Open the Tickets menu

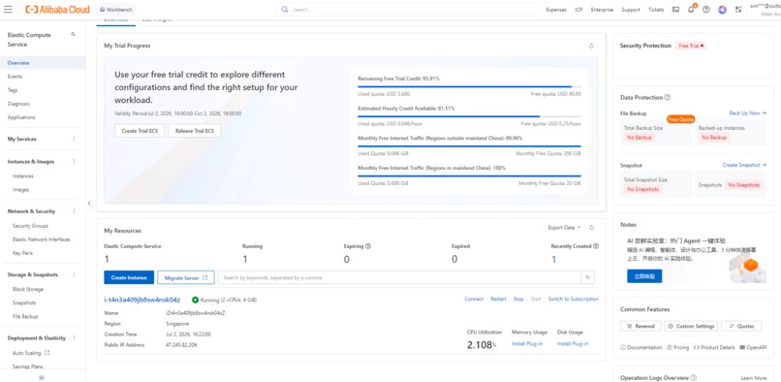click(x=656, y=10)
